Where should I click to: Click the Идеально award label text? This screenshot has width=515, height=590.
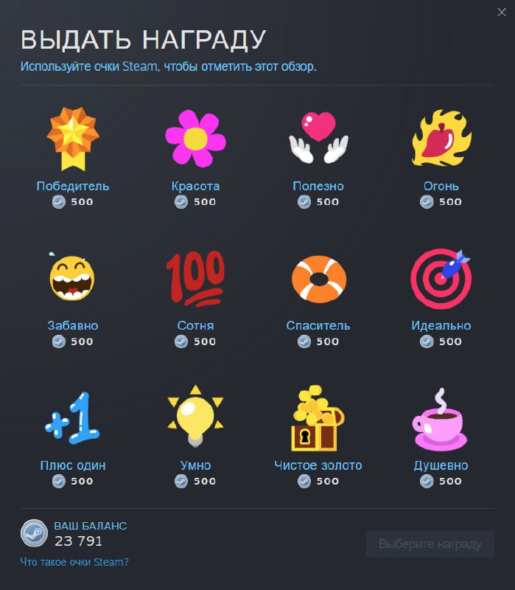[441, 325]
